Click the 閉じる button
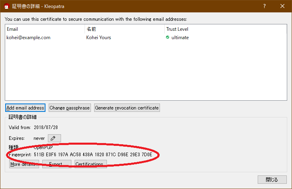This screenshot has width=292, height=189. pyautogui.click(x=272, y=179)
